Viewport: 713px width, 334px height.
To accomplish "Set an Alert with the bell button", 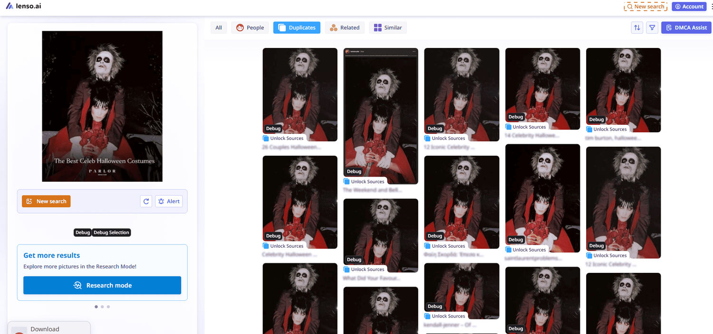I will pos(169,201).
